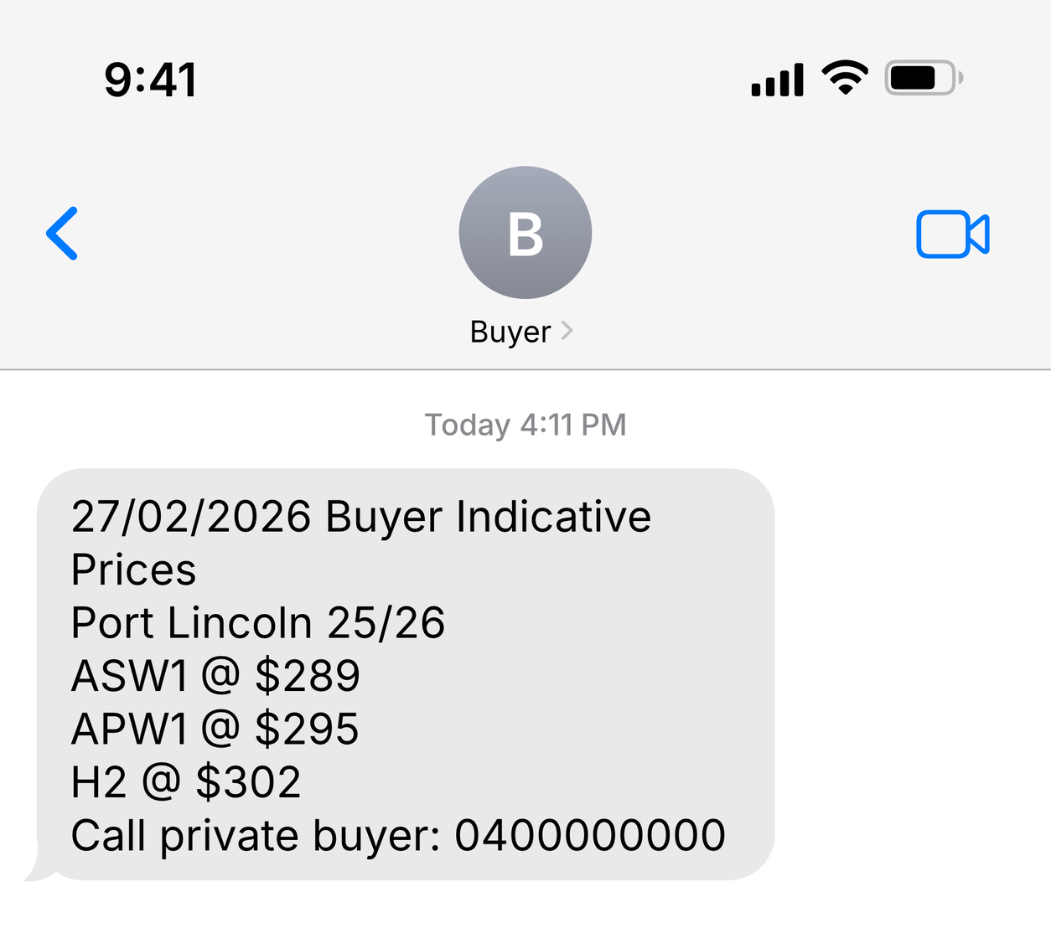
Task: Select the 'Port Lincoln 25/26' text line
Action: coord(258,622)
